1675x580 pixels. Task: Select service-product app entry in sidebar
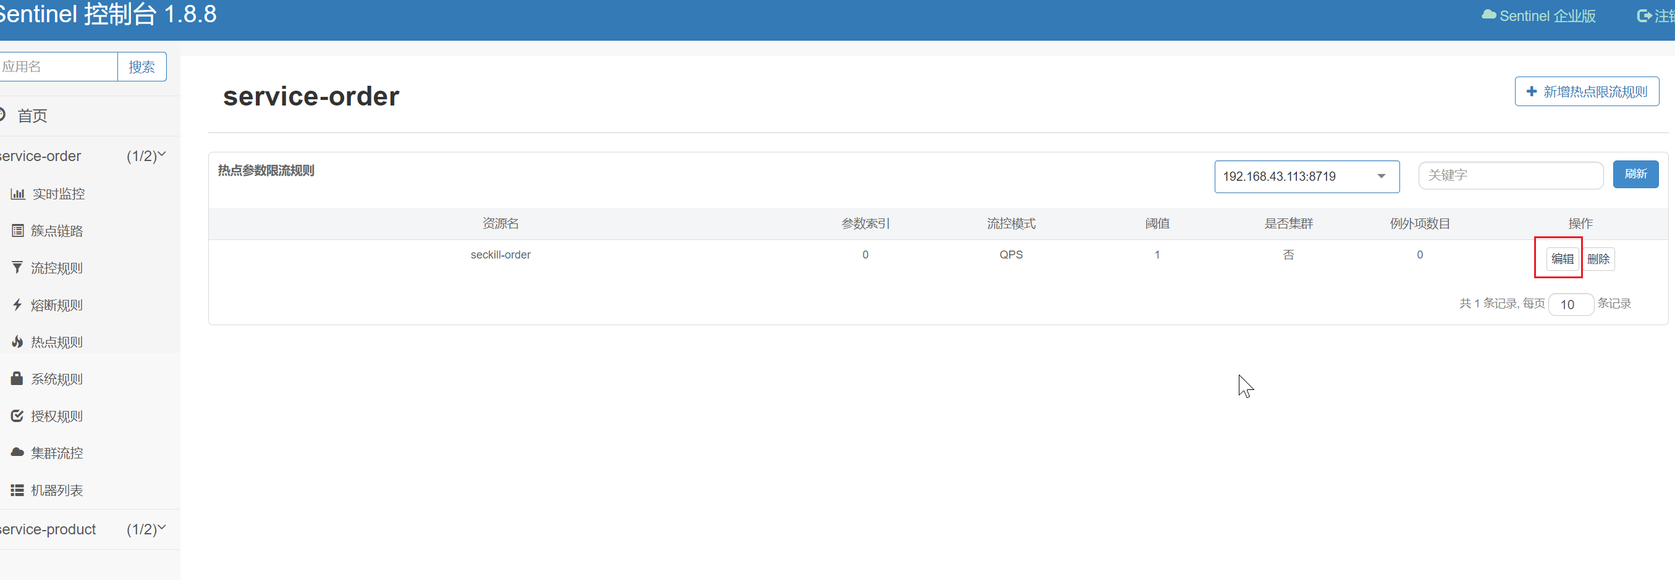[48, 529]
